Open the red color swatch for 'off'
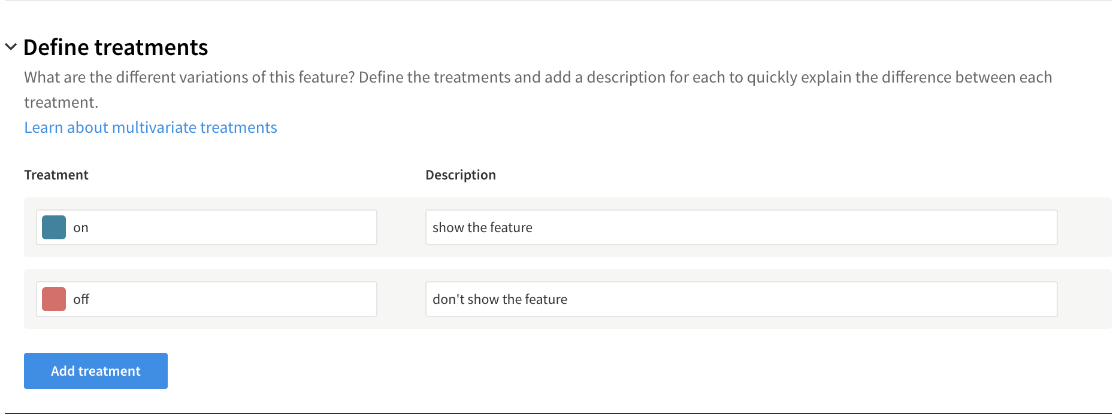 54,299
